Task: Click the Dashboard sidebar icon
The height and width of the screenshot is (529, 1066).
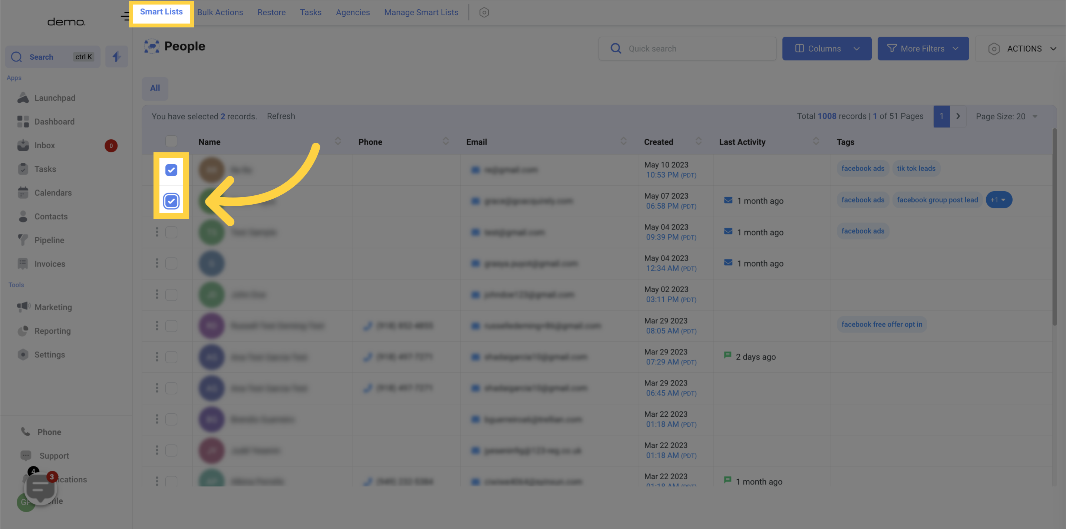Action: coord(23,122)
